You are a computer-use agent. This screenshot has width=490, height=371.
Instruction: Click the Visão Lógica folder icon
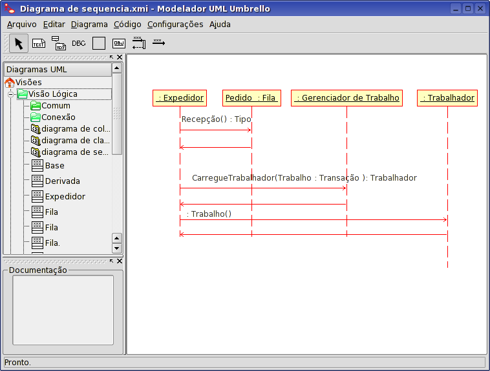tap(23, 94)
